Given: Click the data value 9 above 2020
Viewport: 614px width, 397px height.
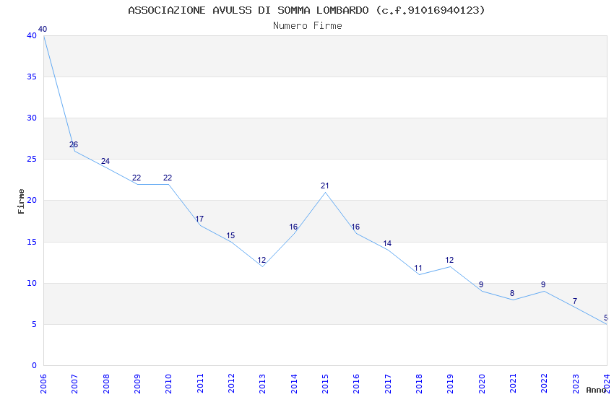Looking at the screenshot, I should 481,284.
